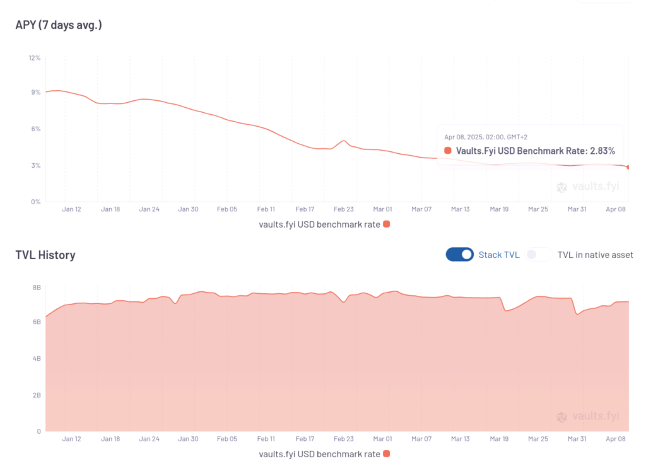This screenshot has width=646, height=466.
Task: Click the Apr 08 axis label on the APY chart
Action: (x=616, y=209)
